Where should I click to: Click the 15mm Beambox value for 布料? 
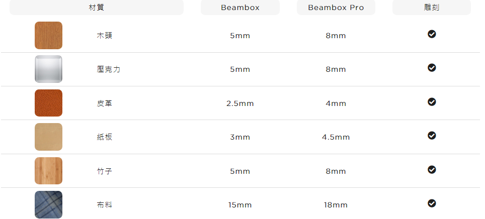coord(240,205)
